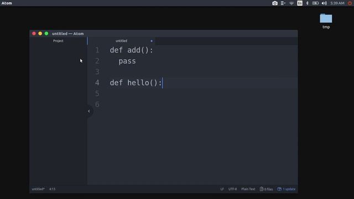Close the untitled tab using the modified dot
Image resolution: width=354 pixels, height=199 pixels.
coord(152,41)
